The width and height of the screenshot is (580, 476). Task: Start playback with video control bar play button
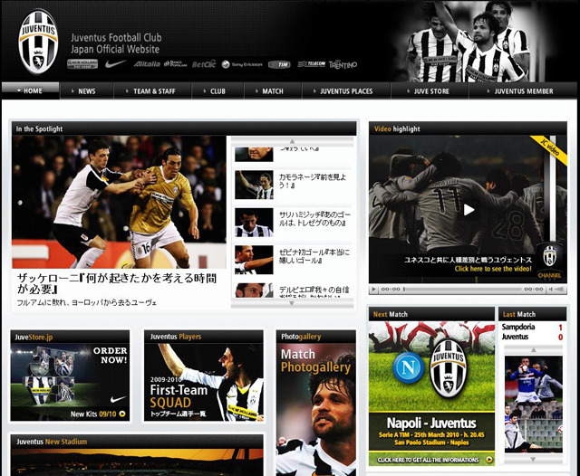click(374, 290)
